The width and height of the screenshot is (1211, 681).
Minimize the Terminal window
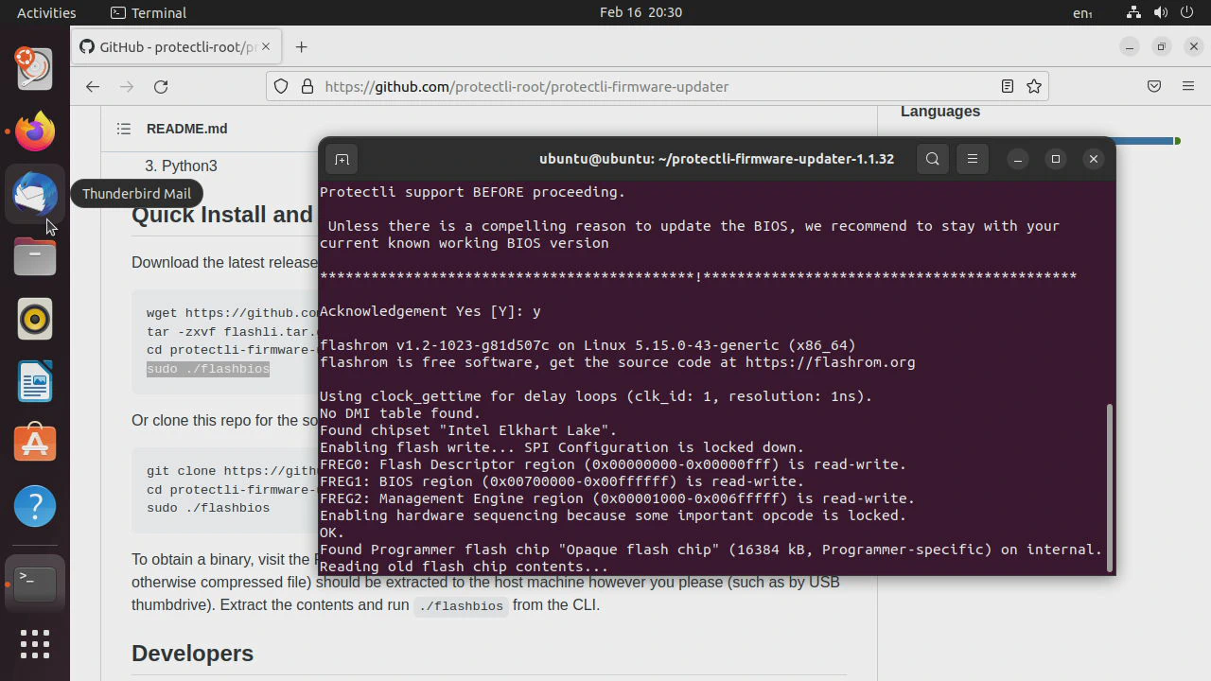tap(1018, 159)
